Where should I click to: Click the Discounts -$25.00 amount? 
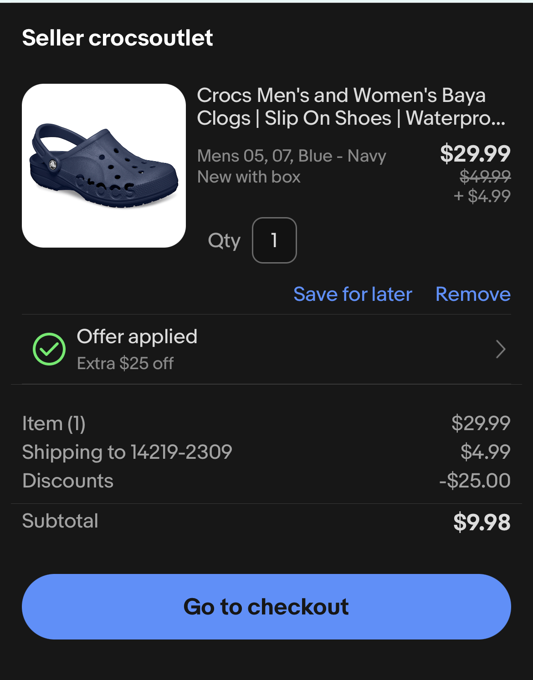[474, 481]
